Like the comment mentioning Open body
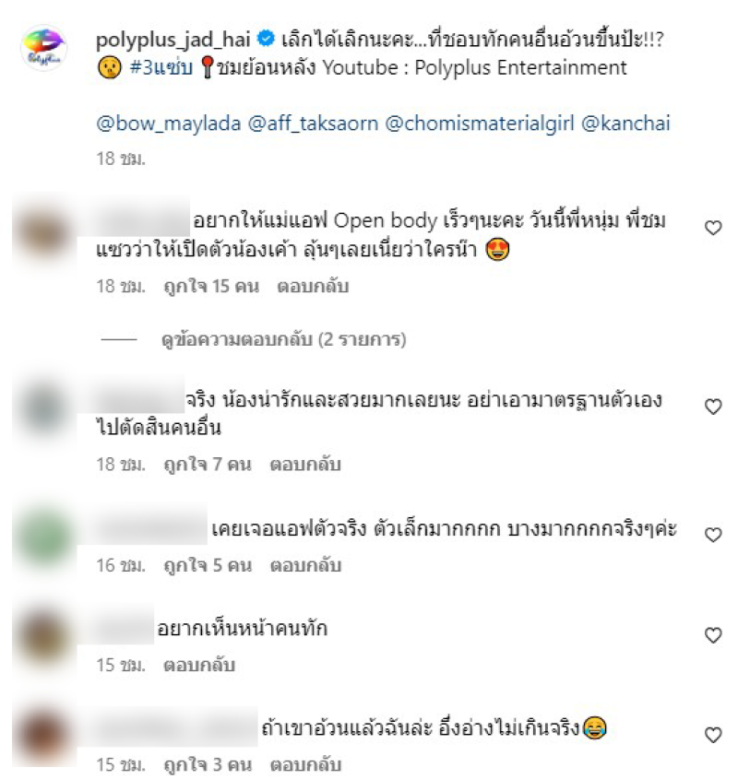This screenshot has width=738, height=779. pos(713,228)
